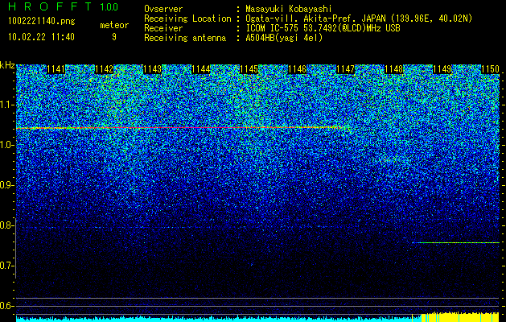Click the HROFFT 1.0.0 title text
Viewport: 506px width, 322px height.
(64, 6)
